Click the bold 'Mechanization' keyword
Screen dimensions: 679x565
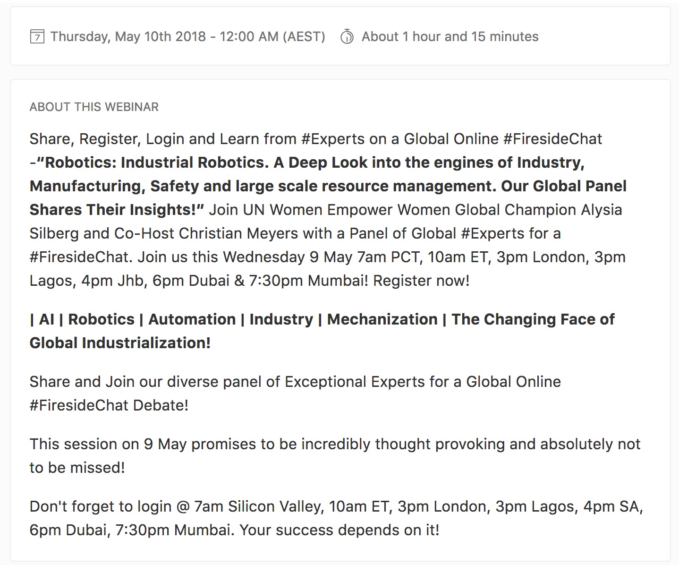coord(382,319)
